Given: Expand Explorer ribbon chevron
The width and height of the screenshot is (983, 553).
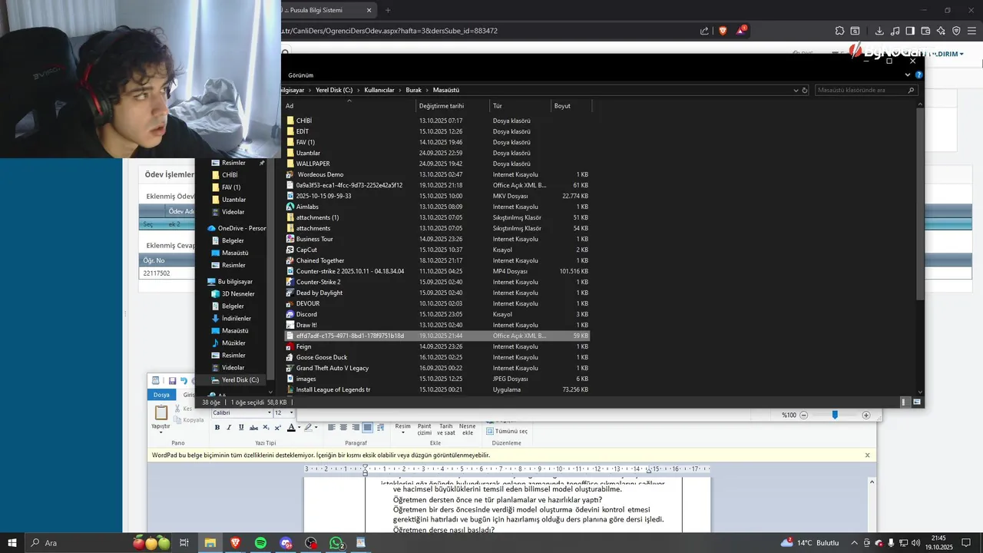Looking at the screenshot, I should coord(908,75).
